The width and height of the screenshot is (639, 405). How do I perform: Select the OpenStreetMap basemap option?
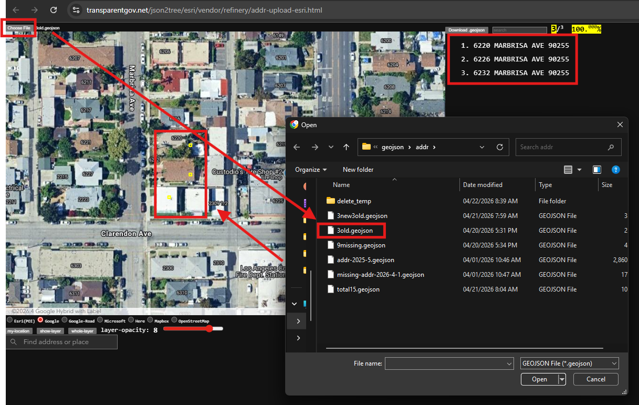pos(174,320)
